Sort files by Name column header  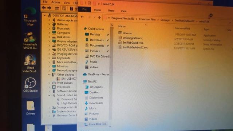(x=122, y=26)
